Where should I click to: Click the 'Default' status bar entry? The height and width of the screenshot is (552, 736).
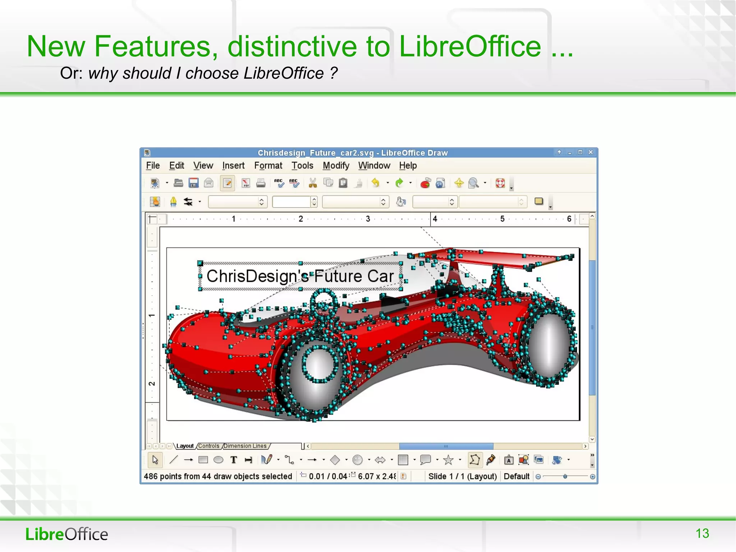(x=516, y=476)
